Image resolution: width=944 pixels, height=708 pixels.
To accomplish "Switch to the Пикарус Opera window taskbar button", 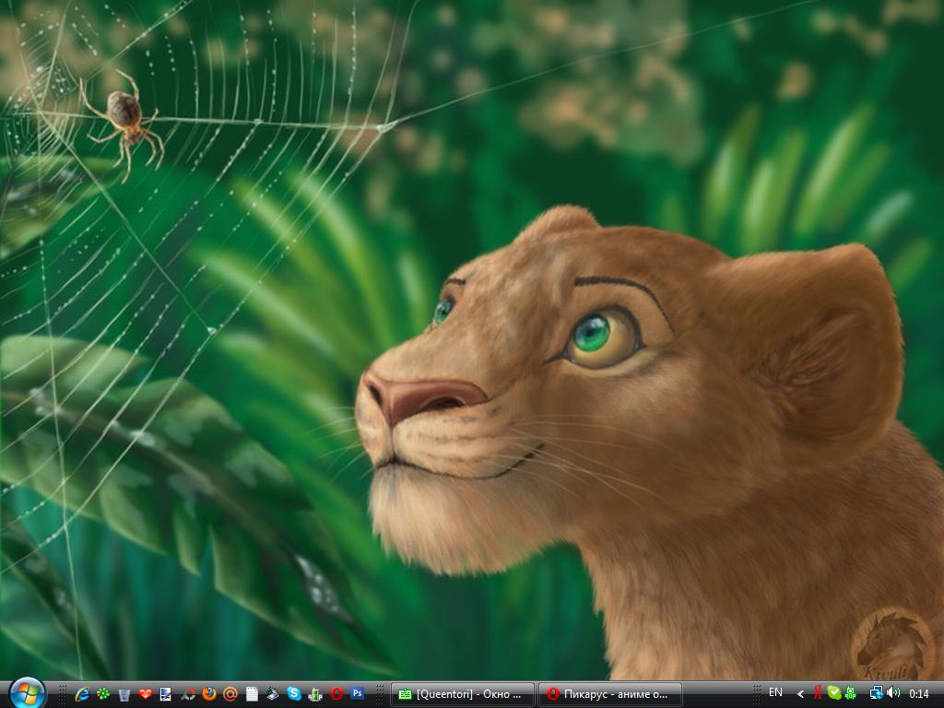I will 610,694.
